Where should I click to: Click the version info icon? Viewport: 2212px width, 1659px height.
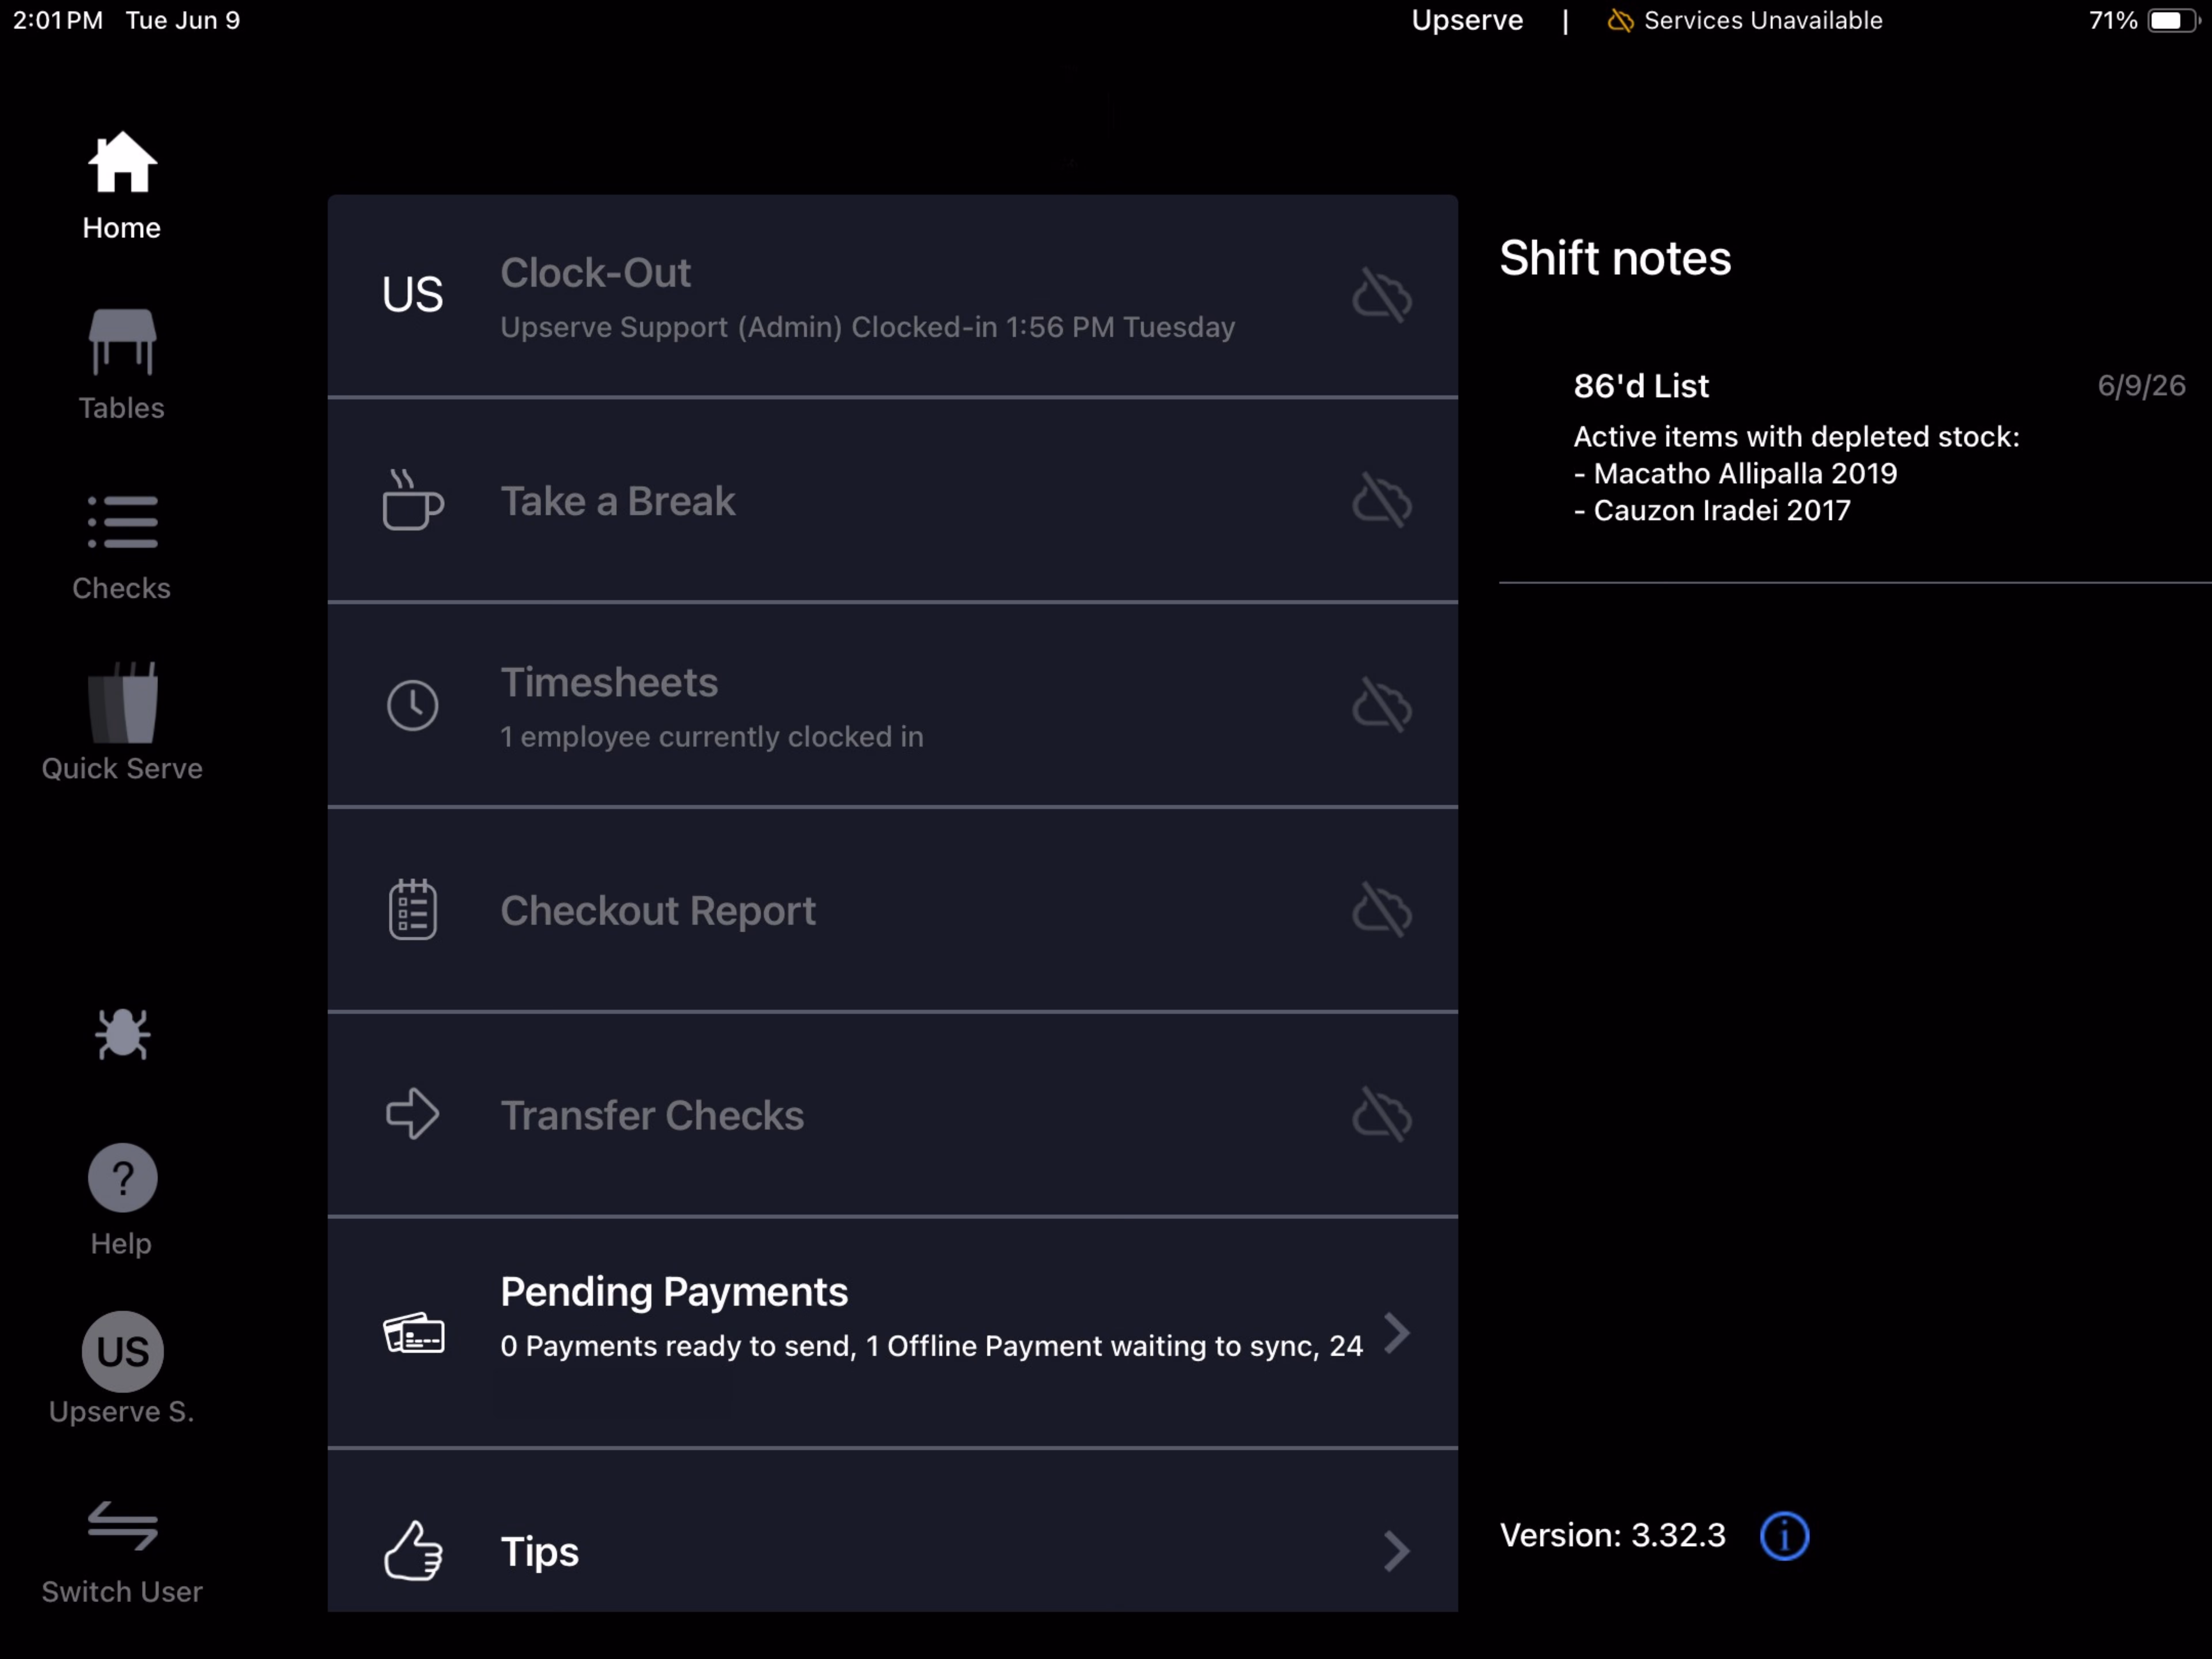(1784, 1535)
